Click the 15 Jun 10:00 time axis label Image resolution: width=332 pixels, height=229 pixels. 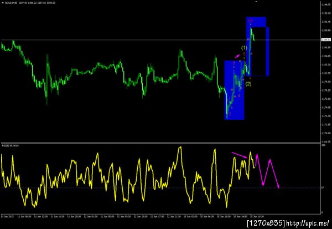(x=224, y=217)
